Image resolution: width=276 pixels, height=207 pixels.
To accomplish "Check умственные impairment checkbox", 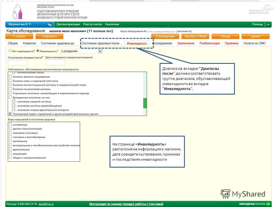I will pyautogui.click(x=10, y=124).
